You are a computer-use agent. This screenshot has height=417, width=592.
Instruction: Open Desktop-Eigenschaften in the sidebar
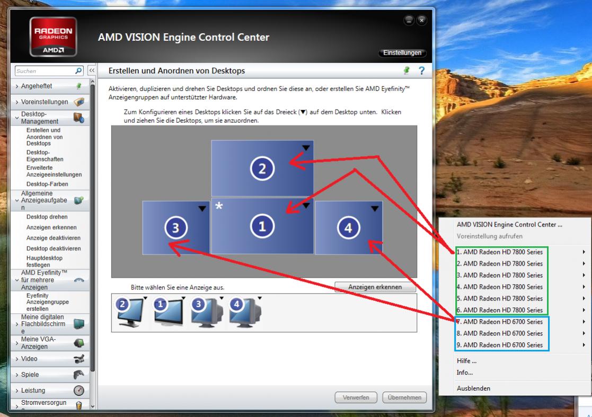point(45,156)
